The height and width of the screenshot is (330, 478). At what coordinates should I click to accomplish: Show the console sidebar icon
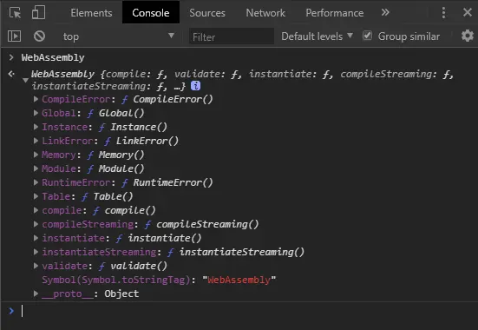[15, 36]
